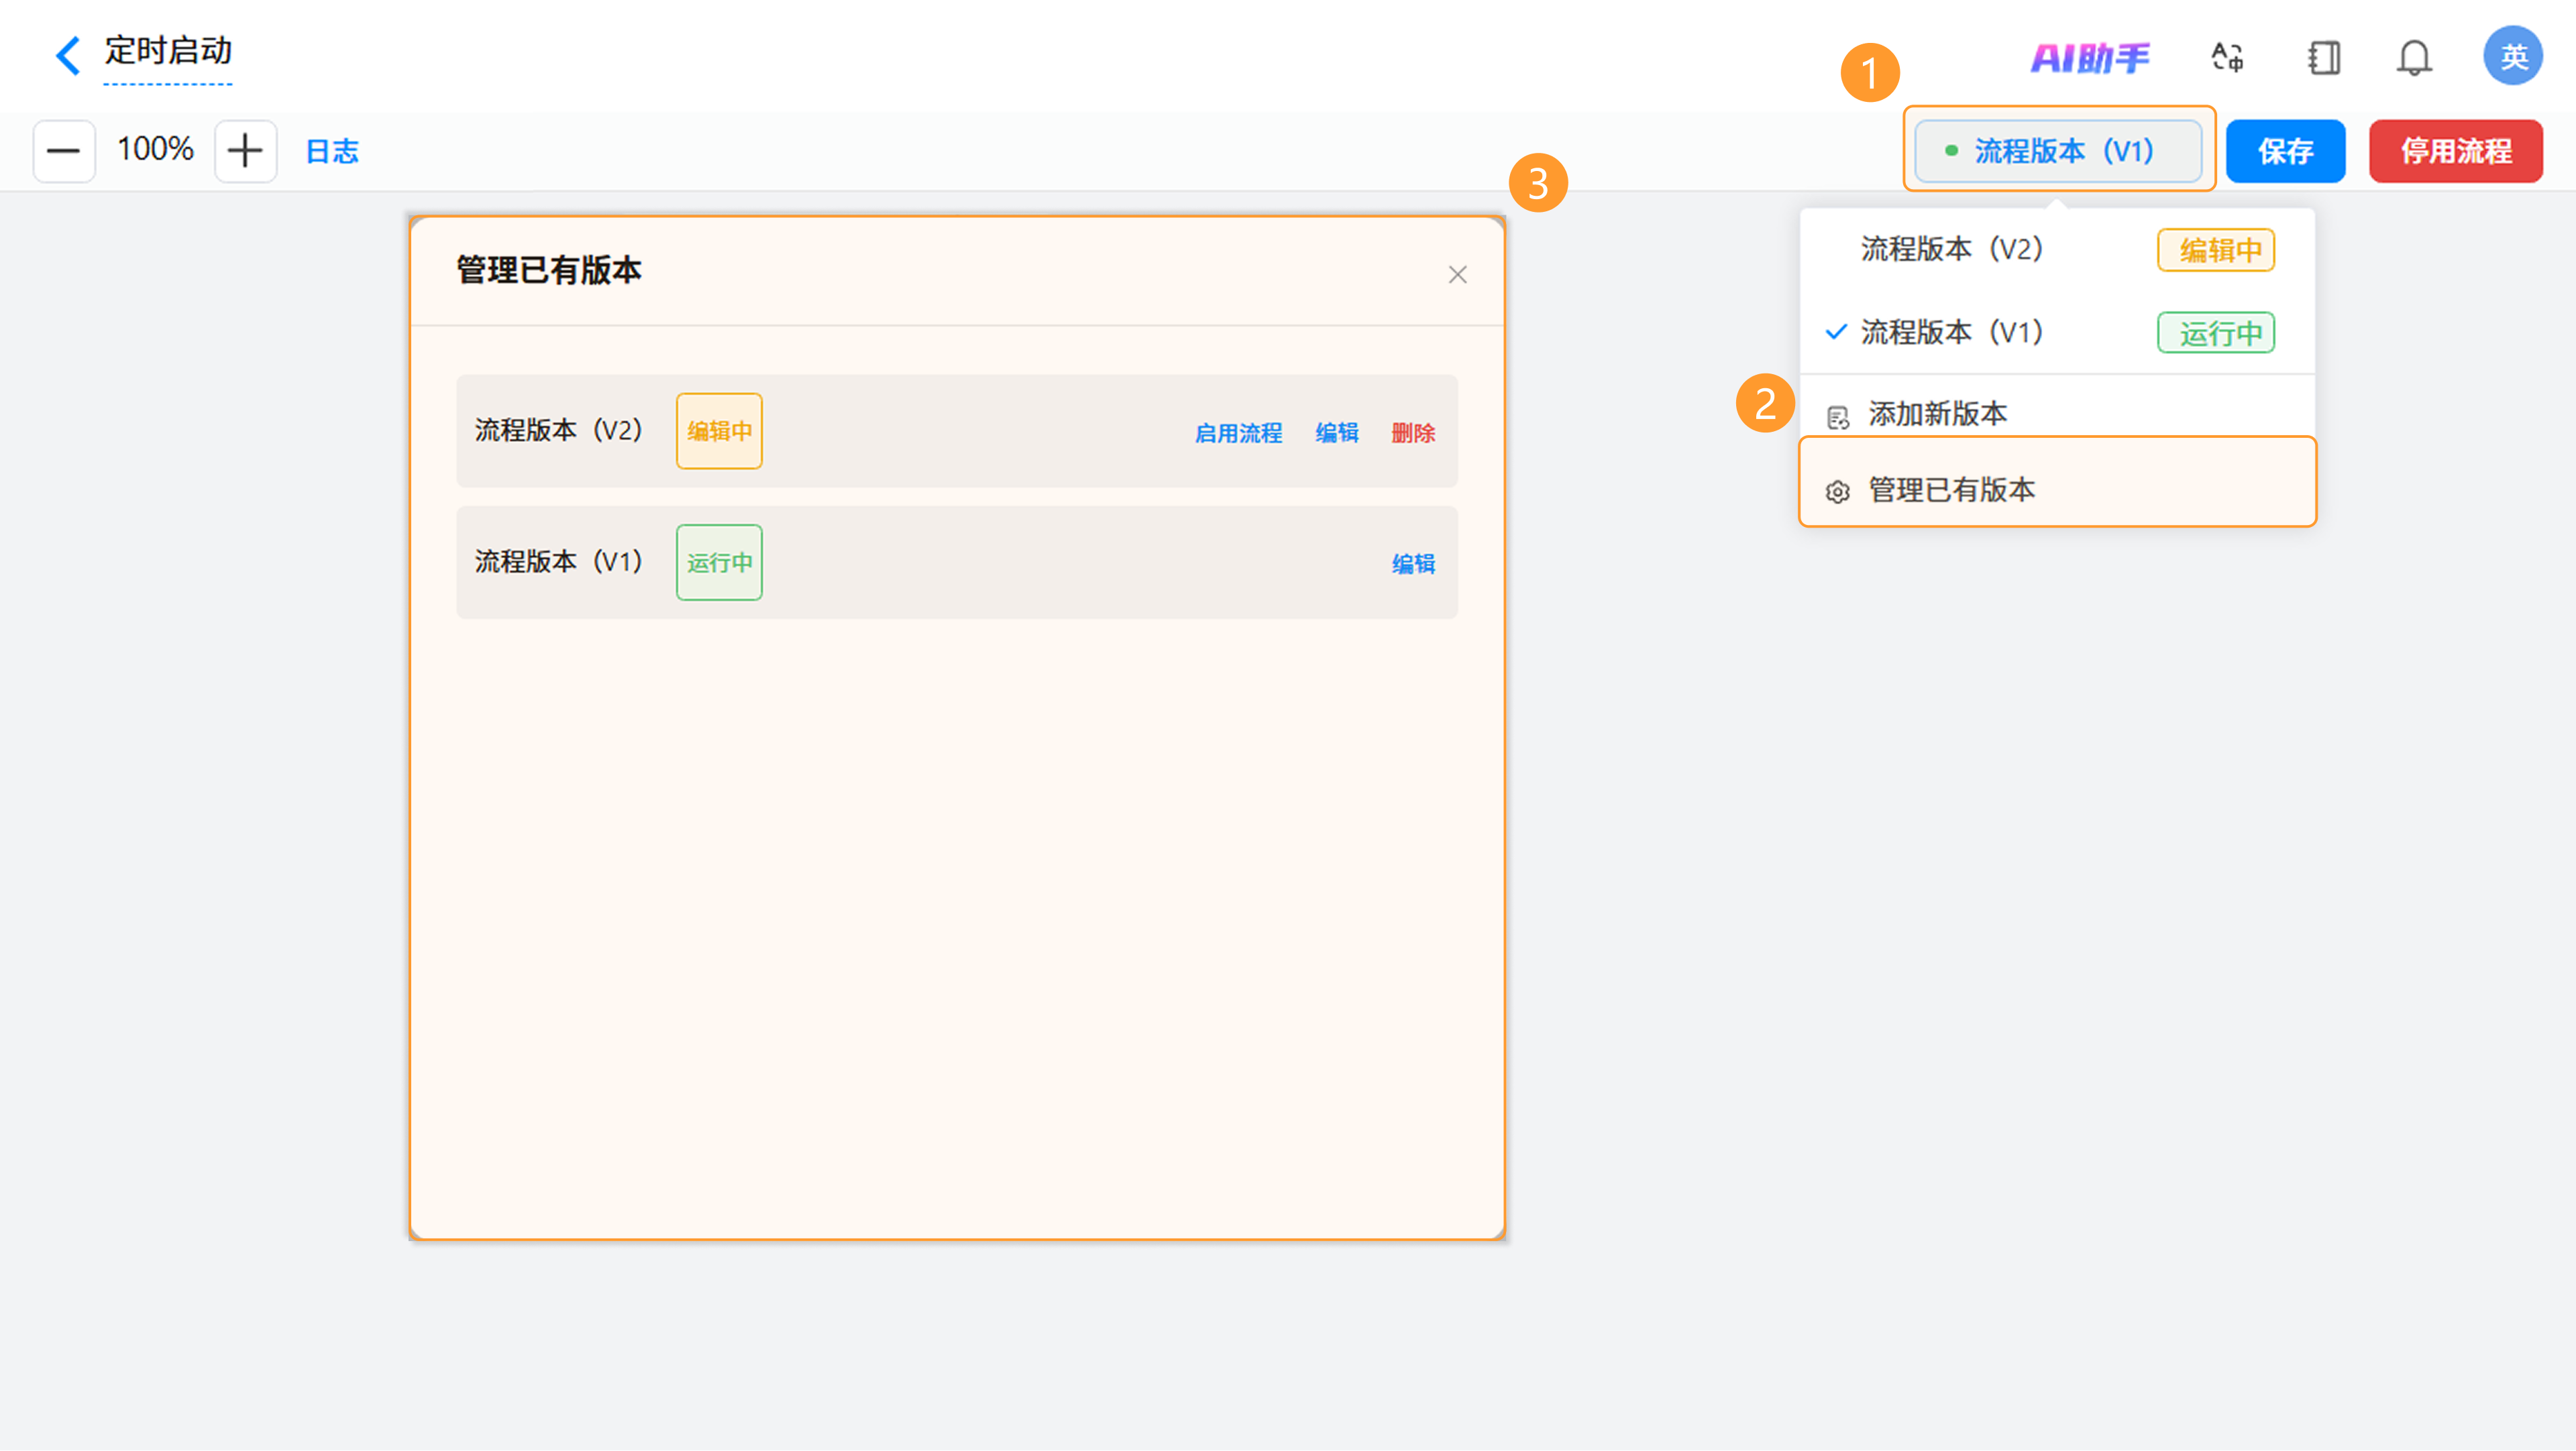This screenshot has width=2576, height=1451.
Task: Expand the 流程版本 (V1) version dropdown
Action: pos(2058,151)
